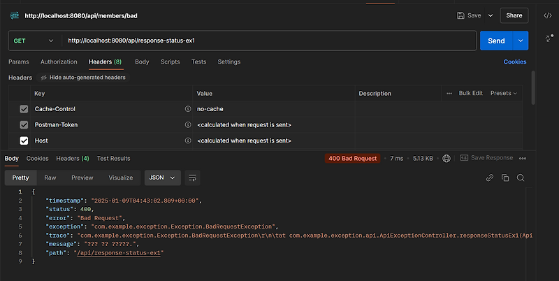
Task: Expand the Send button arrow menu
Action: 521,41
